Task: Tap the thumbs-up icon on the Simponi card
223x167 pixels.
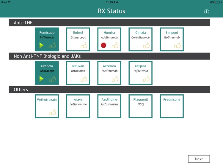Action: pos(178,45)
